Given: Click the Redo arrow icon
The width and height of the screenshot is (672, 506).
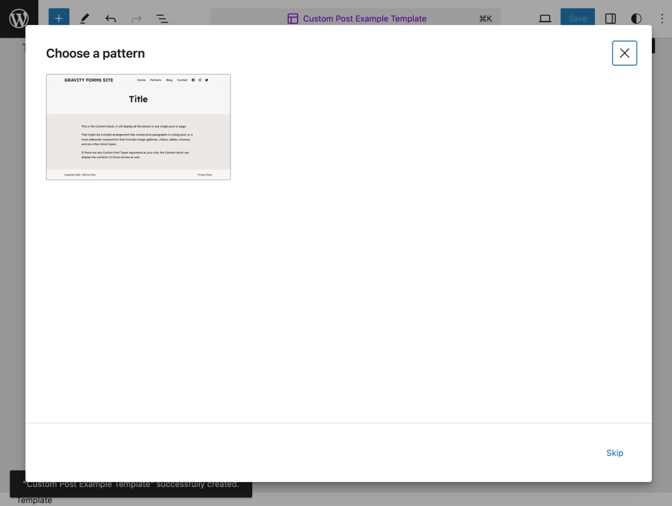Looking at the screenshot, I should [136, 18].
